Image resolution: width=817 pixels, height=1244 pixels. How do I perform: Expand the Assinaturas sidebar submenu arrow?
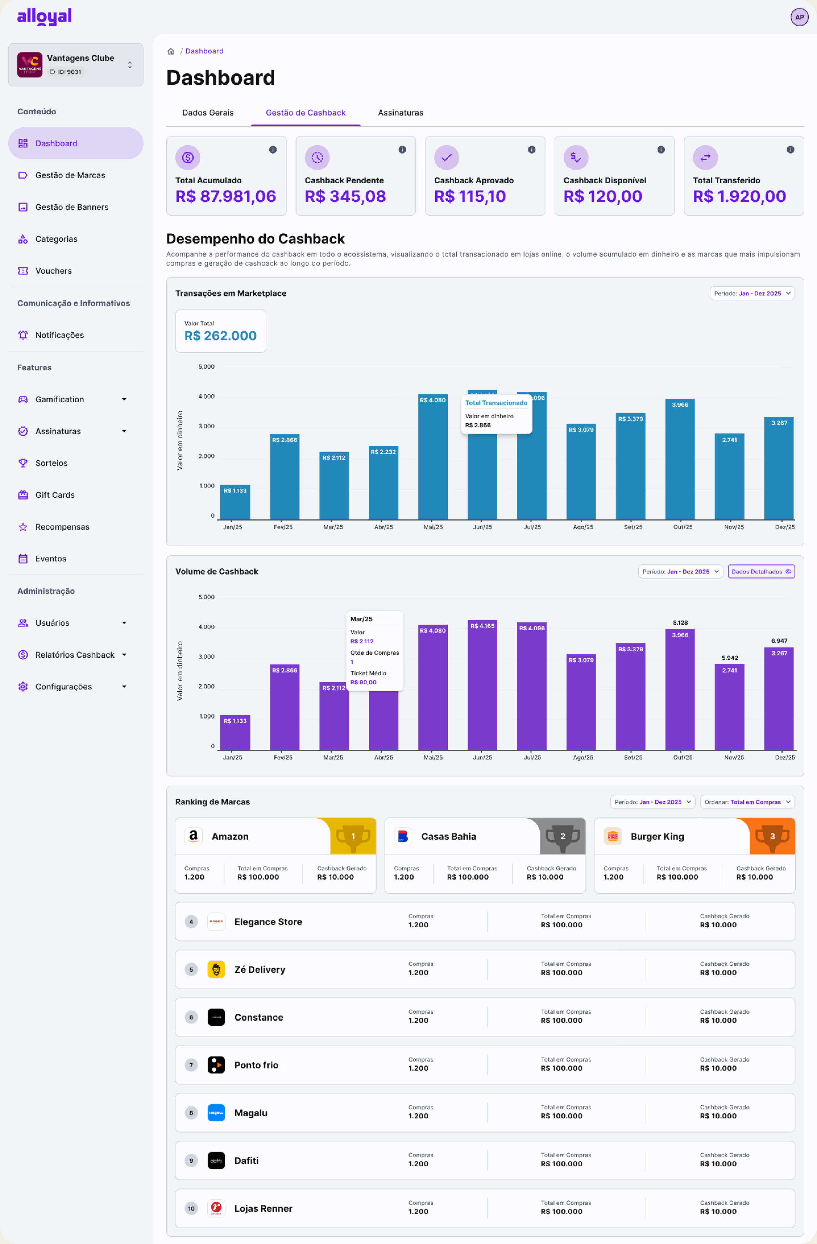[124, 431]
